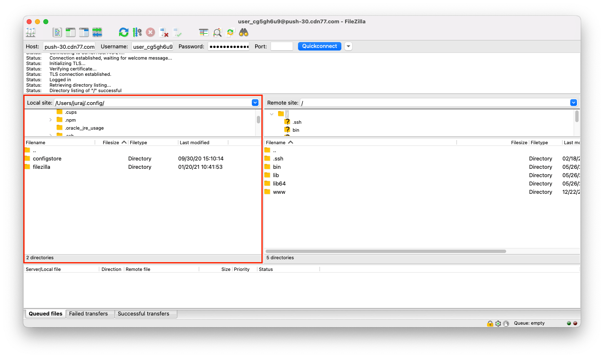This screenshot has height=358, width=604.
Task: Toggle processing of the transfer queue
Action: coord(137,32)
